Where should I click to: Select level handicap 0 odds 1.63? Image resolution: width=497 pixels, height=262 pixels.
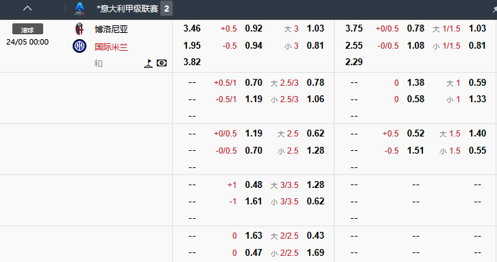coord(254,236)
